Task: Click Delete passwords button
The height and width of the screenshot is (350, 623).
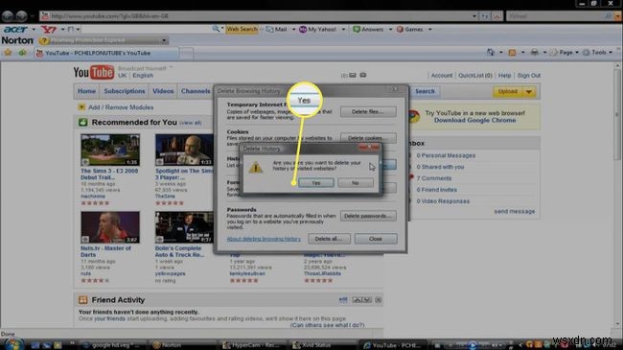Action: click(368, 216)
